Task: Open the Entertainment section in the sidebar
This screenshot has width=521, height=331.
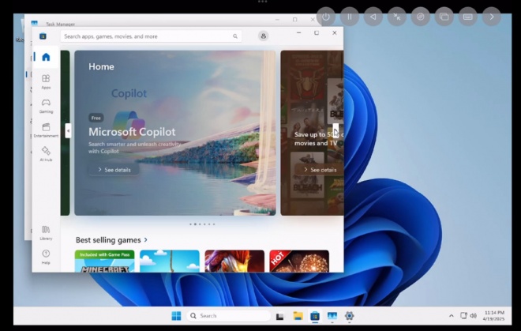Action: [x=46, y=130]
